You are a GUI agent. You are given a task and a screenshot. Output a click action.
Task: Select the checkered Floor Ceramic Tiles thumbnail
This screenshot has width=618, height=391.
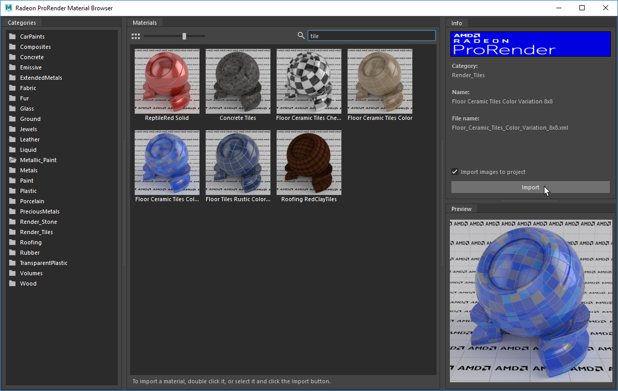pos(309,81)
